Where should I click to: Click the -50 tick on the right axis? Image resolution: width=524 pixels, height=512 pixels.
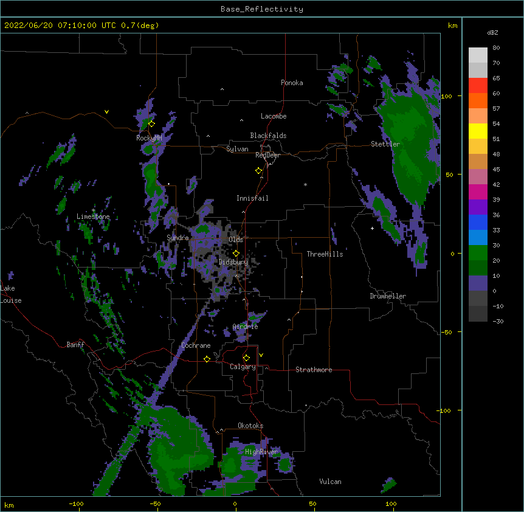pos(446,332)
